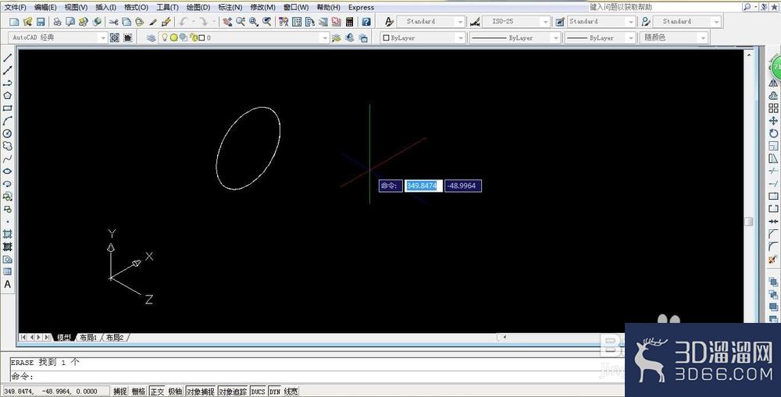Toggle the 正交 ortho mode button
Image resolution: width=781 pixels, height=397 pixels.
click(x=157, y=392)
